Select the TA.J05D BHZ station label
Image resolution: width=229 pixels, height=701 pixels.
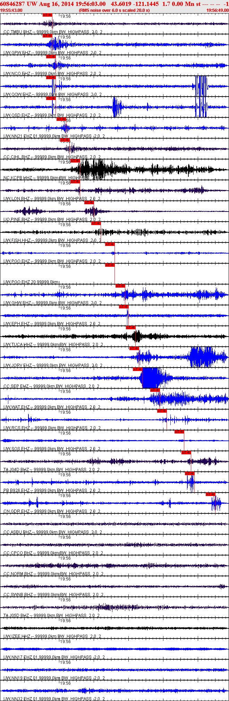click(x=52, y=616)
